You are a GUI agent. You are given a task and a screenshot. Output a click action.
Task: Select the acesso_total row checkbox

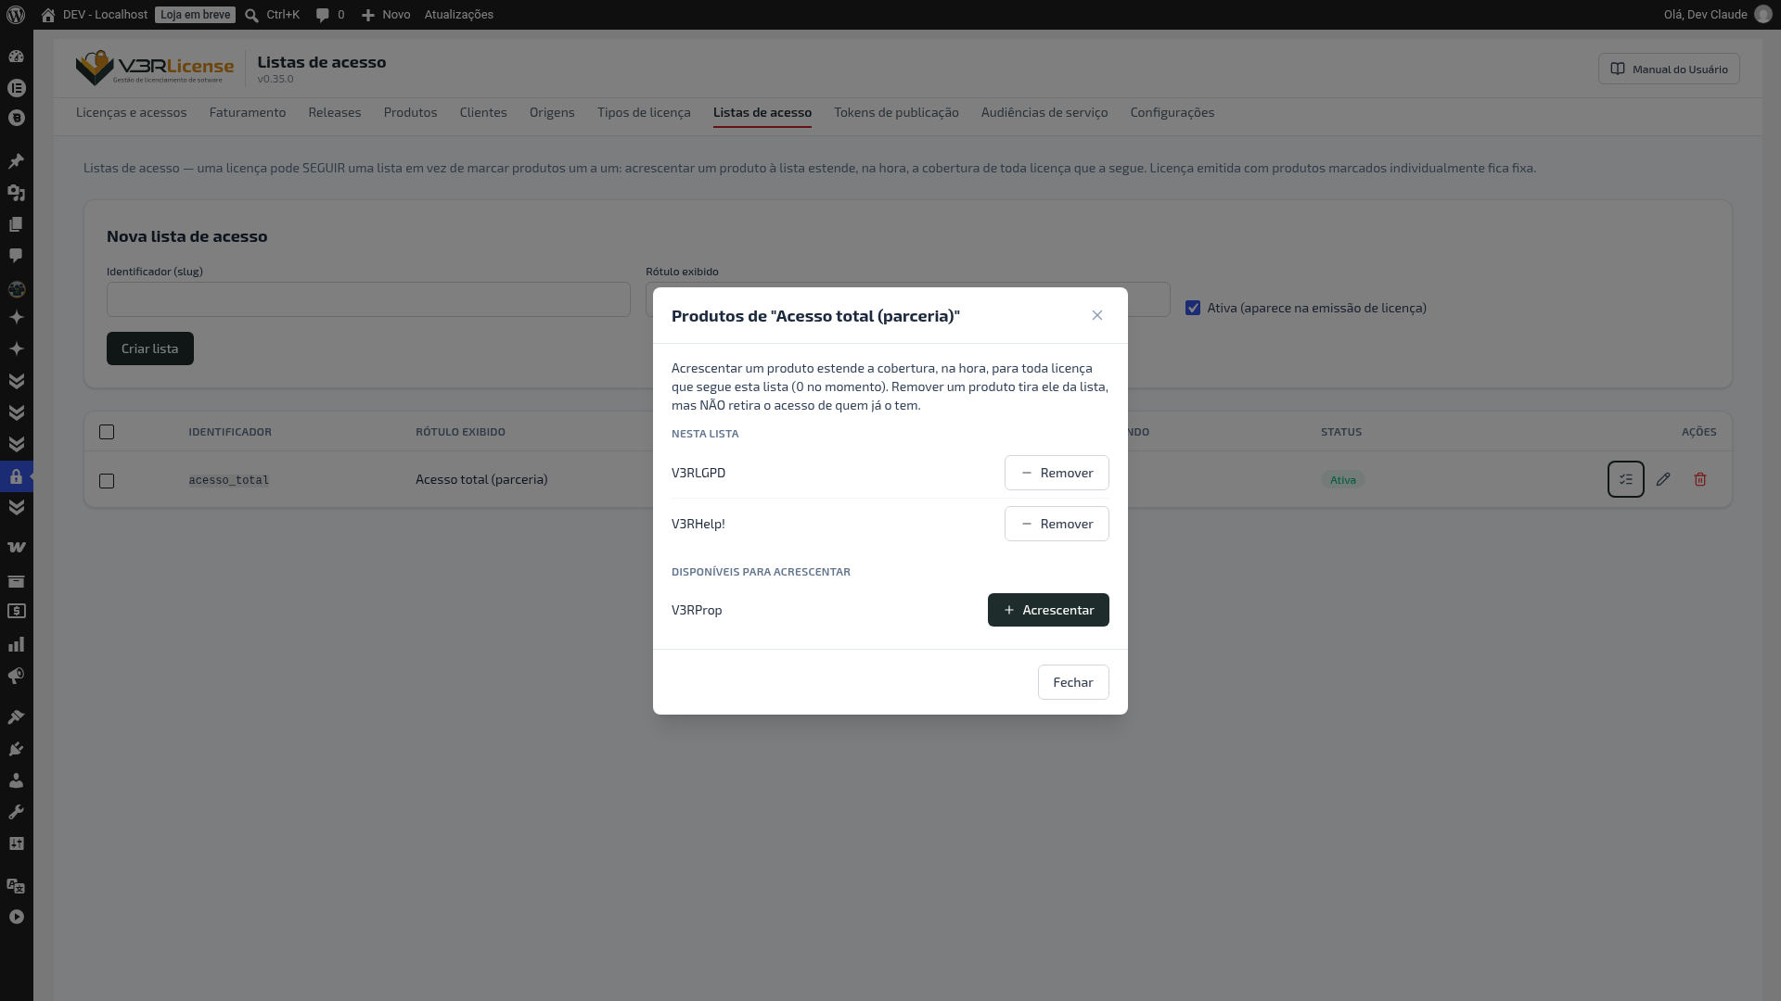pyautogui.click(x=107, y=481)
